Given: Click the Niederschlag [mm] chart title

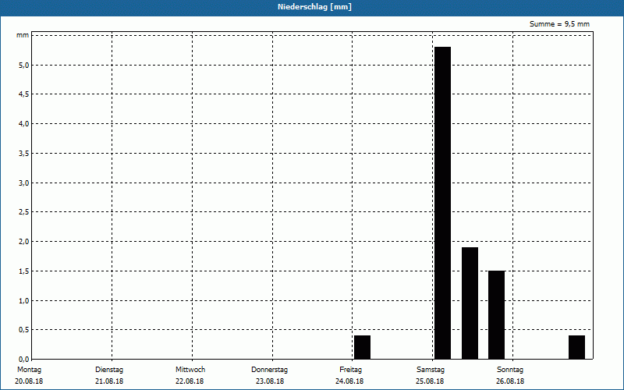Looking at the screenshot, I should point(314,7).
